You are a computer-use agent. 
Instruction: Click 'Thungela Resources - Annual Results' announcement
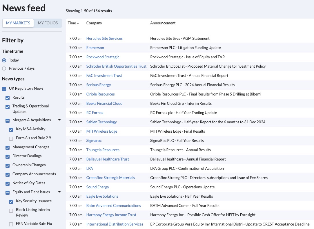180,150
